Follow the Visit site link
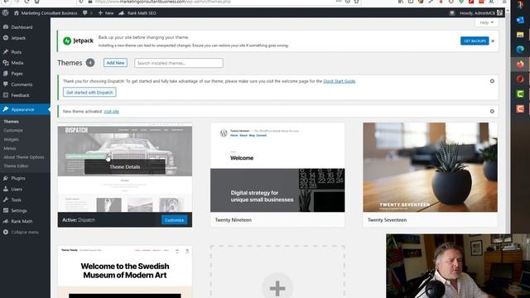 click(111, 112)
